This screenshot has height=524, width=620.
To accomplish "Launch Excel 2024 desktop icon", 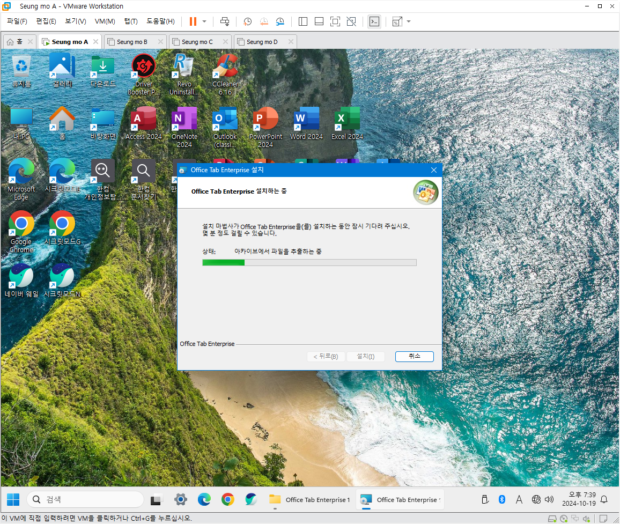I will click(x=347, y=124).
